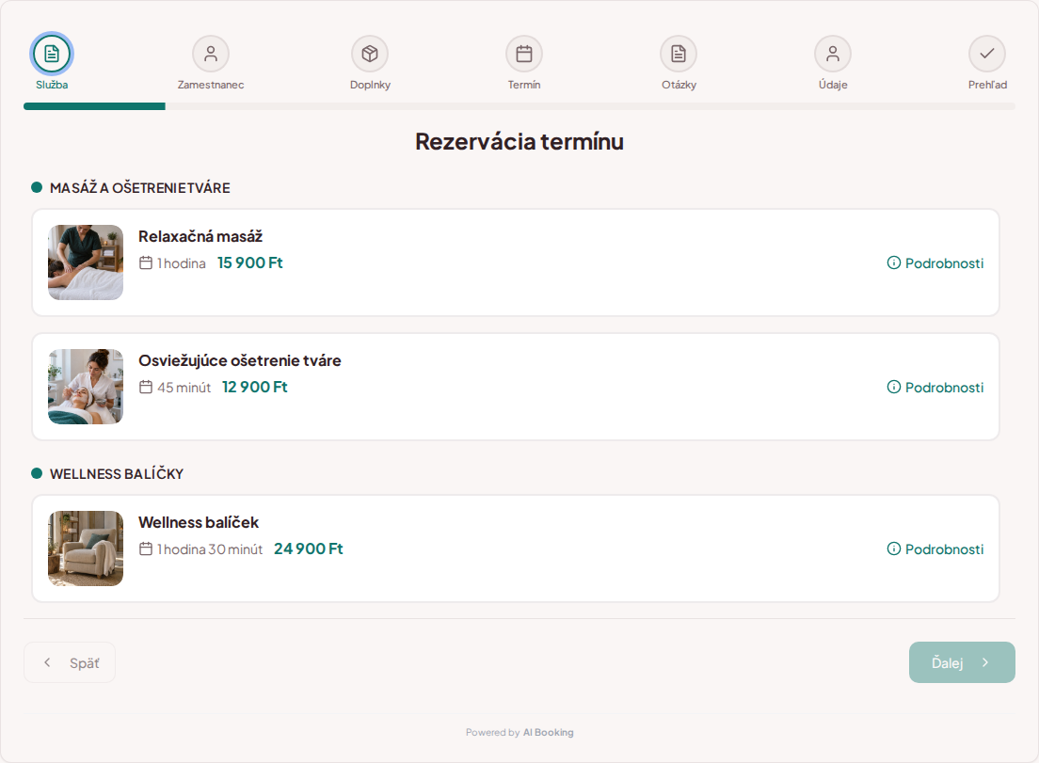Click the 15 900 Ft price
Viewport: 1039px width, 763px height.
tap(249, 262)
